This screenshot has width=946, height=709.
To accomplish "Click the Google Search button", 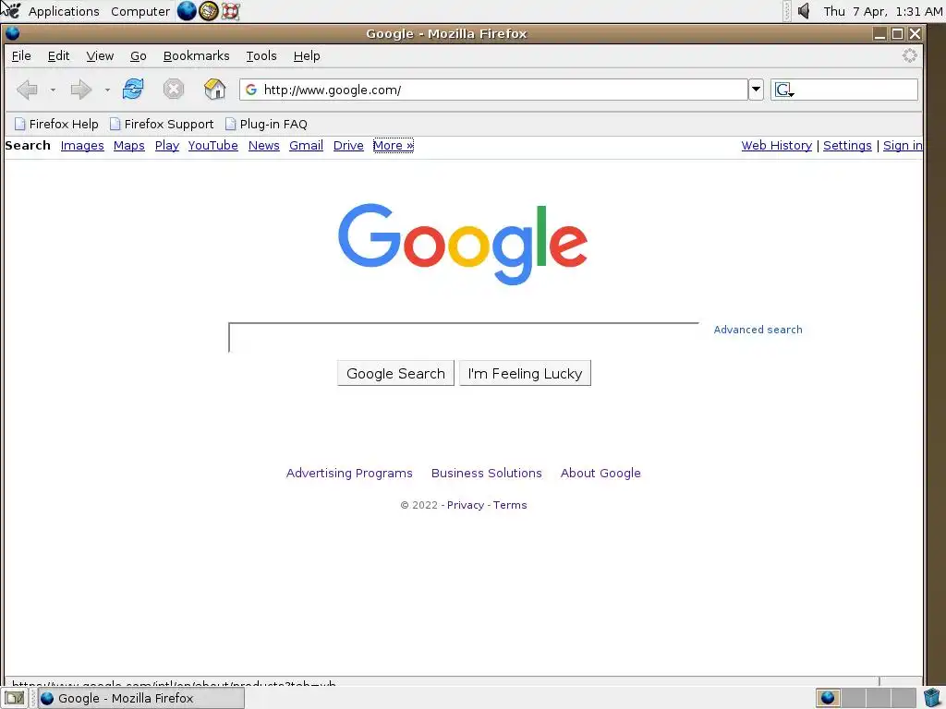I will [x=395, y=373].
